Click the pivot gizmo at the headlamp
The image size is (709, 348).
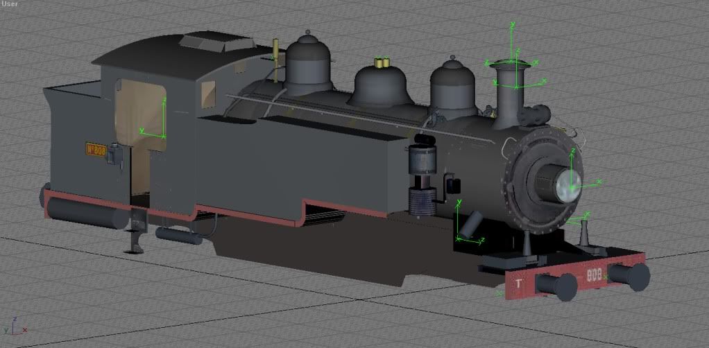(572, 187)
